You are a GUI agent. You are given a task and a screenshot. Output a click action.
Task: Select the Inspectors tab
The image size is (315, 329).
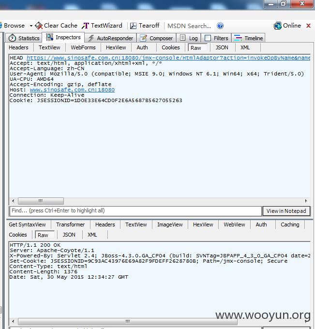pyautogui.click(x=63, y=37)
